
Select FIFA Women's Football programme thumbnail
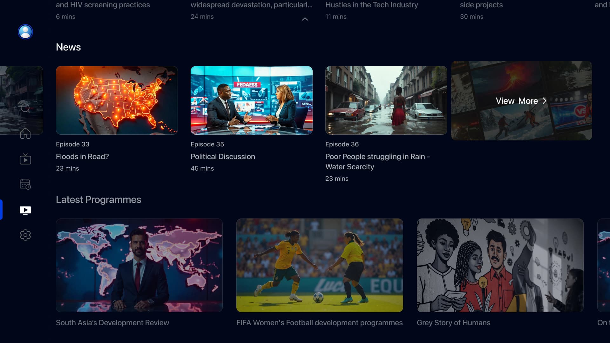tap(320, 265)
